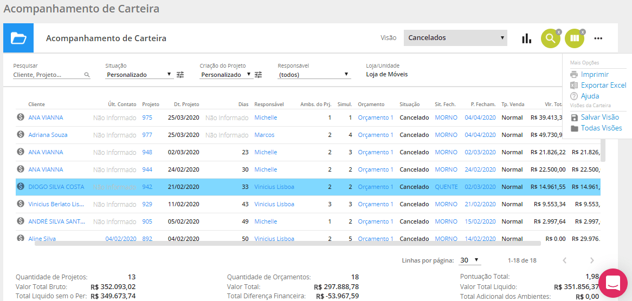Open Situação filter settings sliders icon
This screenshot has width=632, height=301.
pos(180,75)
